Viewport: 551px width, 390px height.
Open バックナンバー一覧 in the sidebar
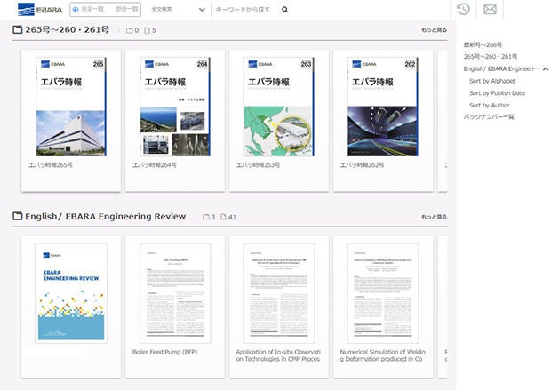point(489,117)
